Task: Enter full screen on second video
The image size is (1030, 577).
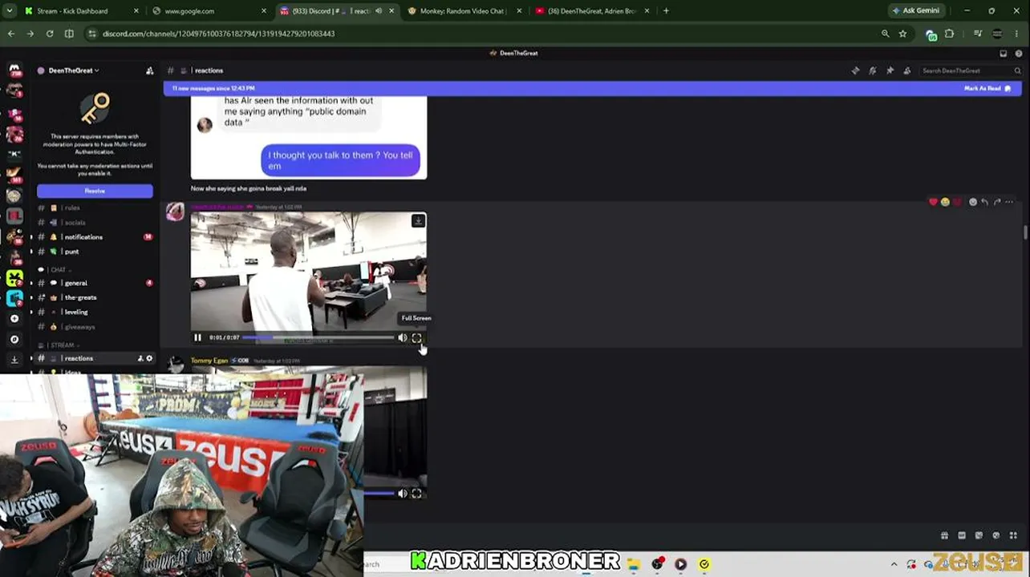Action: [416, 494]
